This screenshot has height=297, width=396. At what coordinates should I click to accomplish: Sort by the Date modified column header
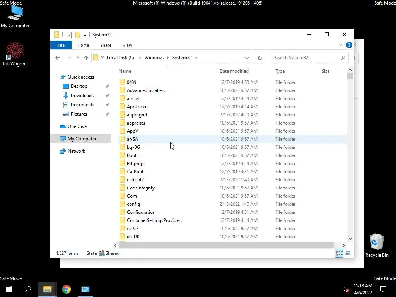coord(245,71)
